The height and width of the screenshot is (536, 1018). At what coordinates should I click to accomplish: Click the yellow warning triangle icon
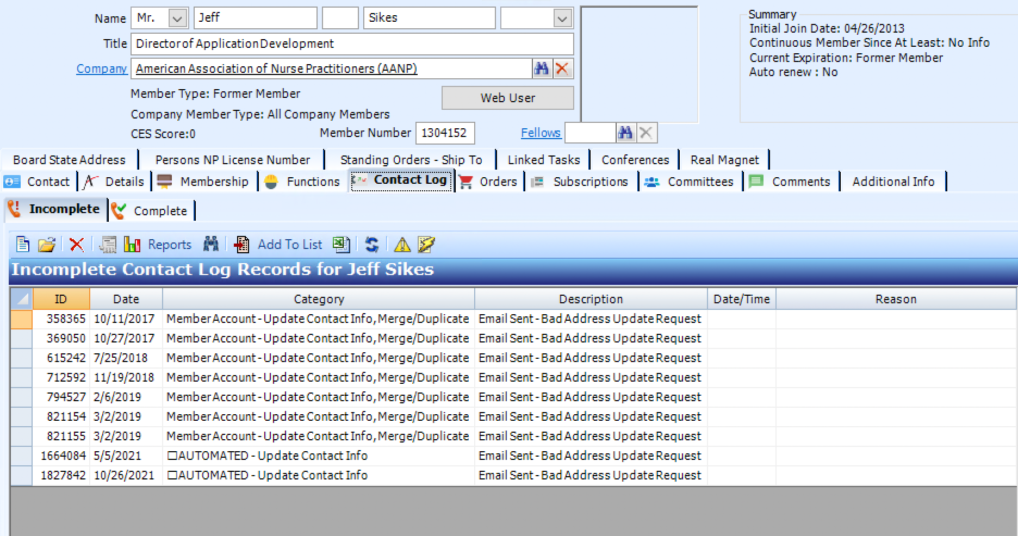(402, 245)
